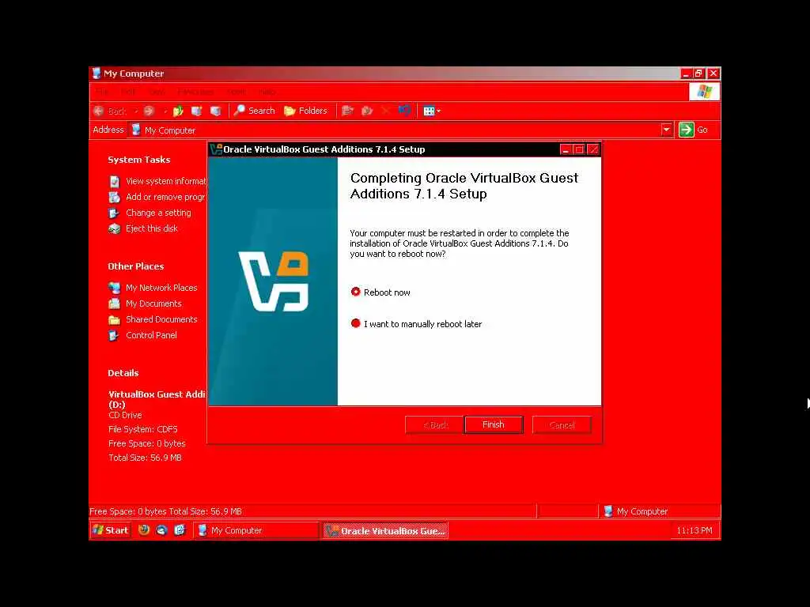Click the My Computer icon in title bar

tap(97, 74)
